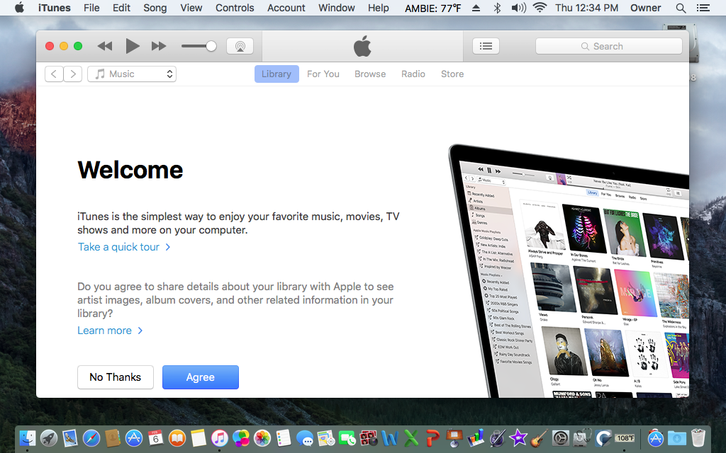Open Spotlight search magnifier icon
This screenshot has height=453, width=726.
tap(681, 8)
